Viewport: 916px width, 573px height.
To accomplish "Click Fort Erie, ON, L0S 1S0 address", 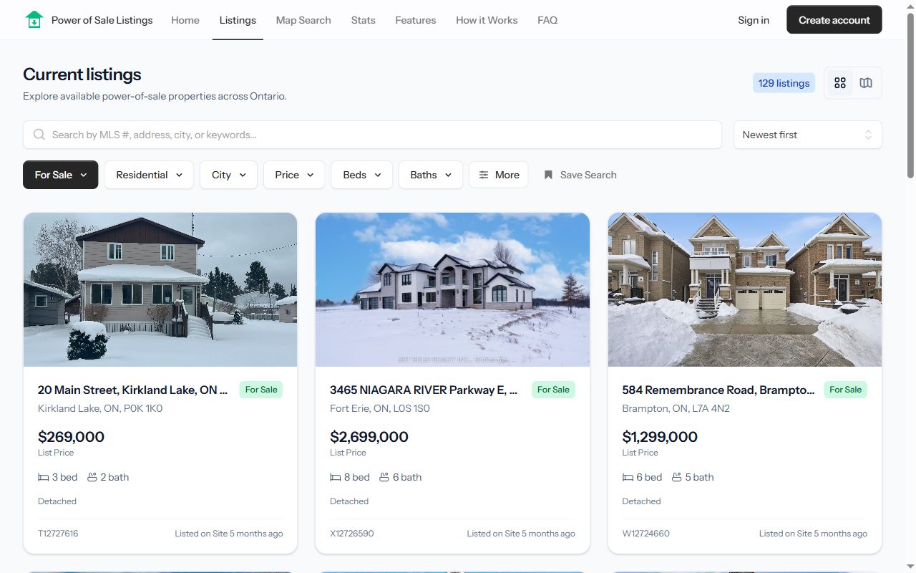I will (380, 408).
